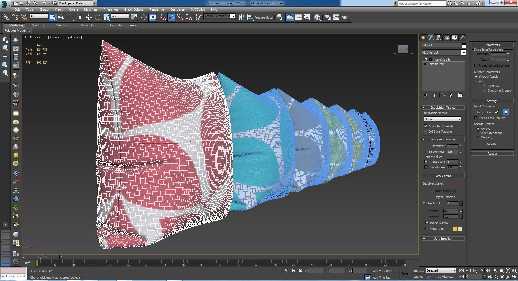Viewport: 518px width, 281px height.
Task: Toggle Apply To Whole Mesh checkbox
Action: (x=426, y=126)
